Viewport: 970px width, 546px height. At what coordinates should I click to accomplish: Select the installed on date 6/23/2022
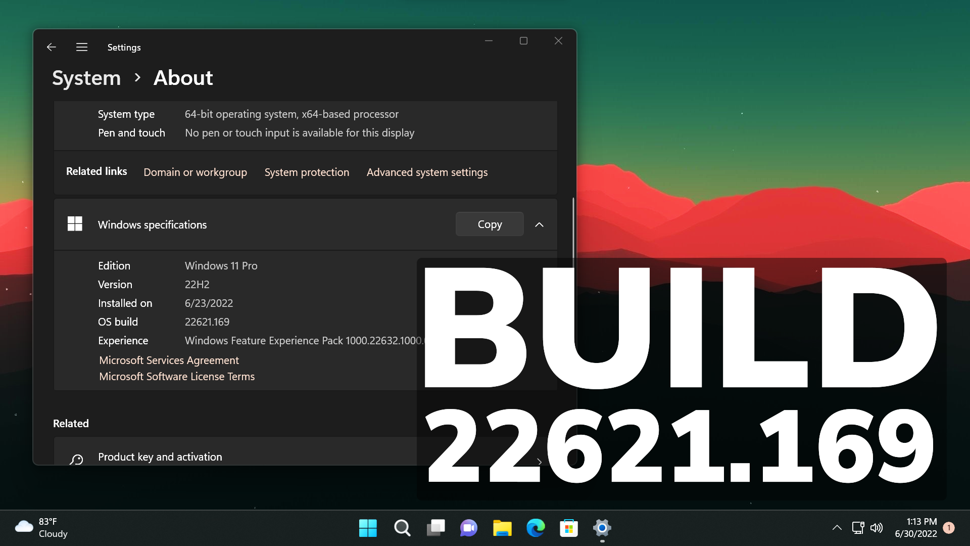point(209,303)
